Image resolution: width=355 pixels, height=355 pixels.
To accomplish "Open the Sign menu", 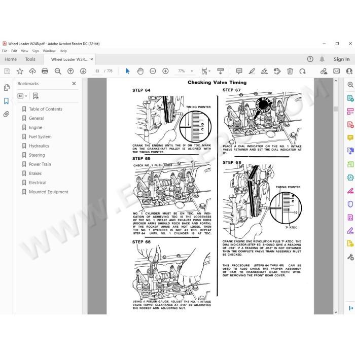I will (35, 51).
